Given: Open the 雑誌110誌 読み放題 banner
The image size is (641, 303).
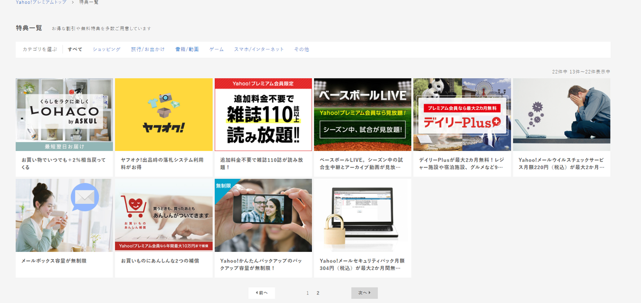Looking at the screenshot, I should 263,115.
